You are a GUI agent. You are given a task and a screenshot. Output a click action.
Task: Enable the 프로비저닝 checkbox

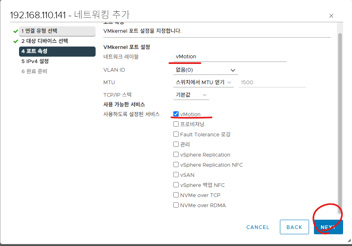pos(176,124)
